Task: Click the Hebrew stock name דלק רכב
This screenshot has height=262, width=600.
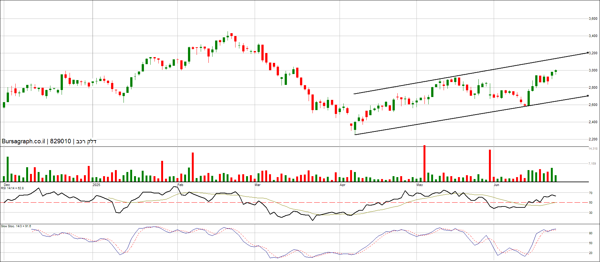Action: point(86,141)
